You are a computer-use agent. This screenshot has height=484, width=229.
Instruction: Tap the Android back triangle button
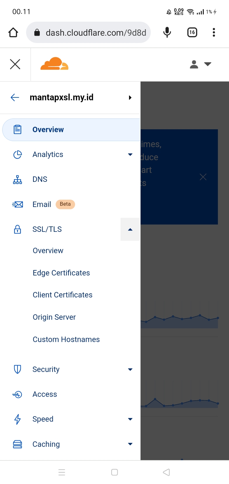coord(166,472)
